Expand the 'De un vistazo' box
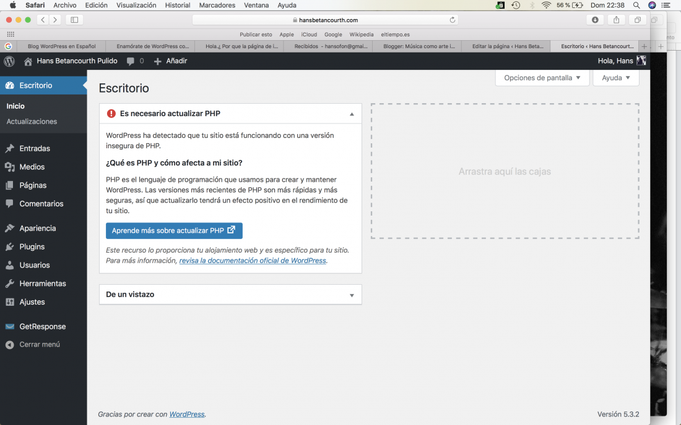Viewport: 681px width, 425px height. (x=352, y=295)
